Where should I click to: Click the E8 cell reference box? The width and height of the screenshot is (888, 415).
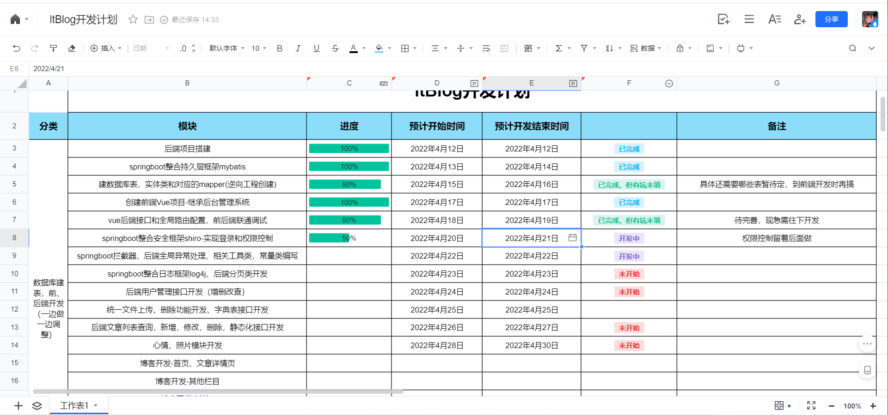14,68
